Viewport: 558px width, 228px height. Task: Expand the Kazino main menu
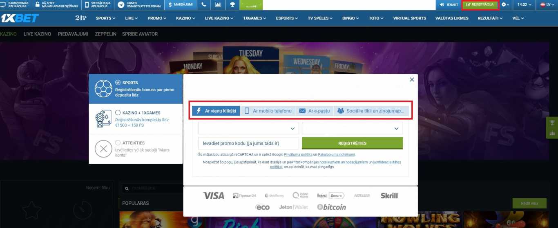pyautogui.click(x=186, y=18)
